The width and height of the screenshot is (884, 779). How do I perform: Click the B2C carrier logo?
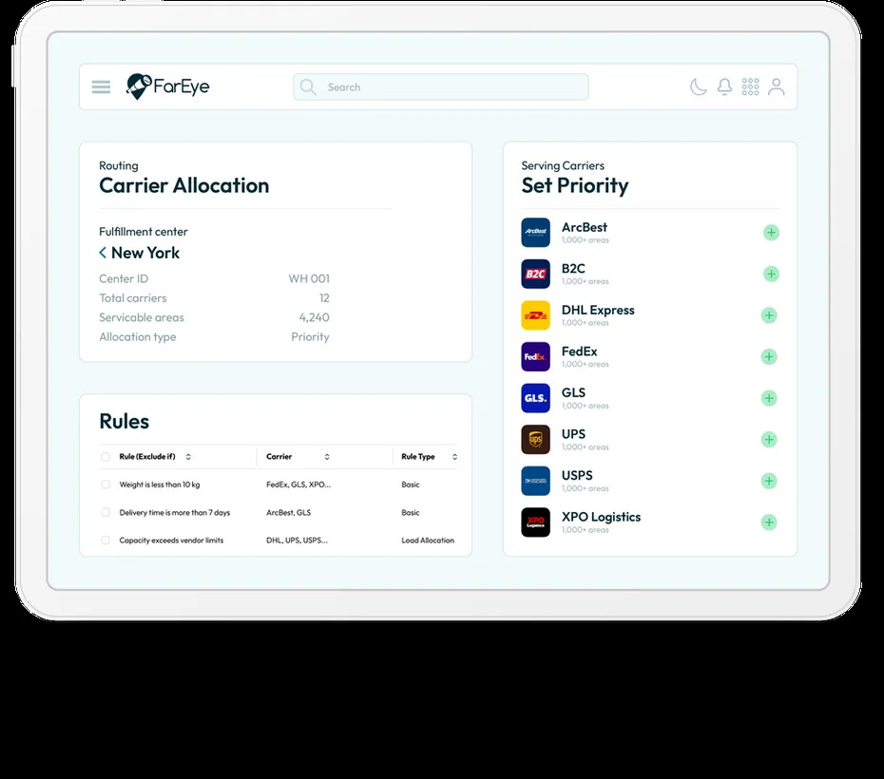(x=535, y=274)
